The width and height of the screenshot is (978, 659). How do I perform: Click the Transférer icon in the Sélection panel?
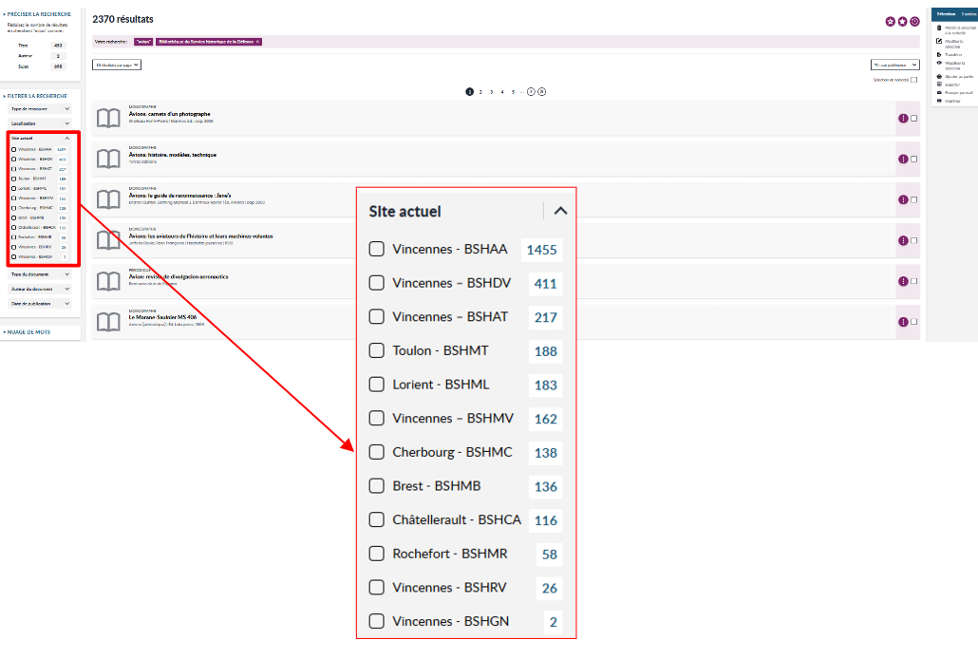pos(939,55)
